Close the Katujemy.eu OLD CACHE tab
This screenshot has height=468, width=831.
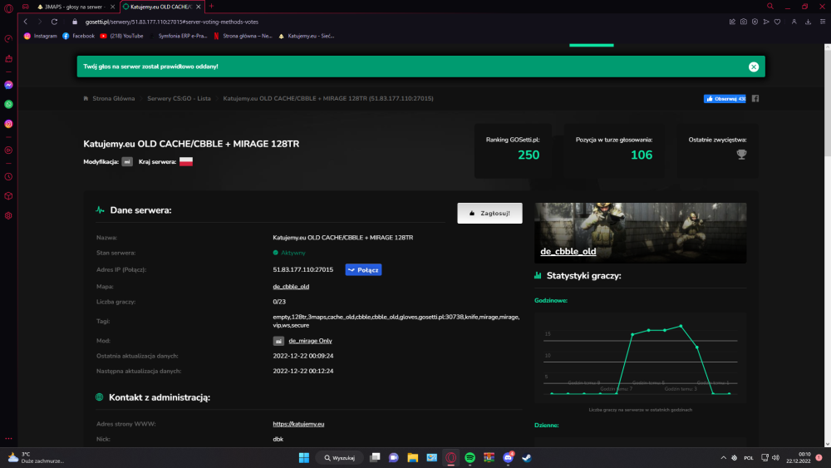(199, 7)
